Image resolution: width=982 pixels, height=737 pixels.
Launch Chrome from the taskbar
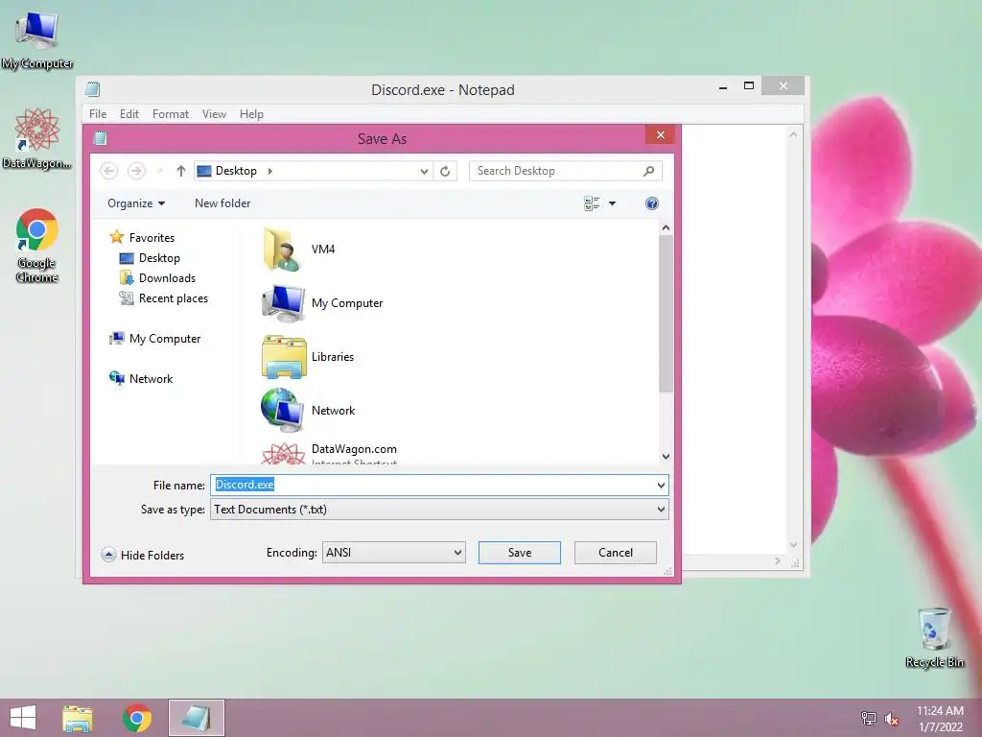click(137, 718)
